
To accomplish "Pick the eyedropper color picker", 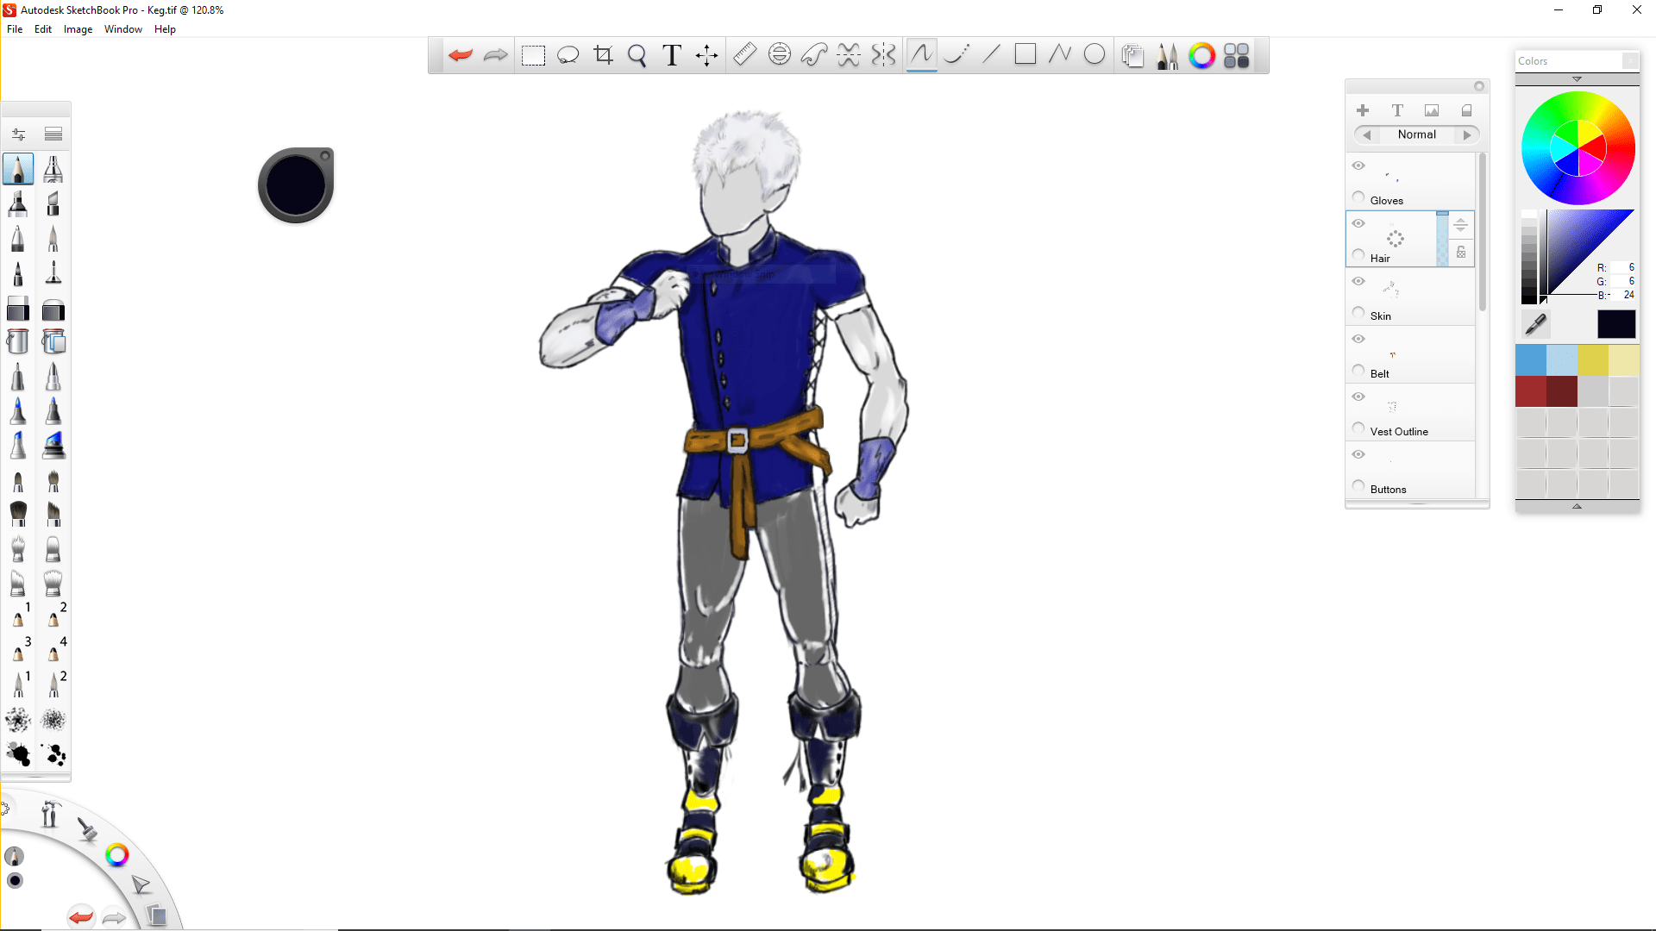I will (1535, 324).
